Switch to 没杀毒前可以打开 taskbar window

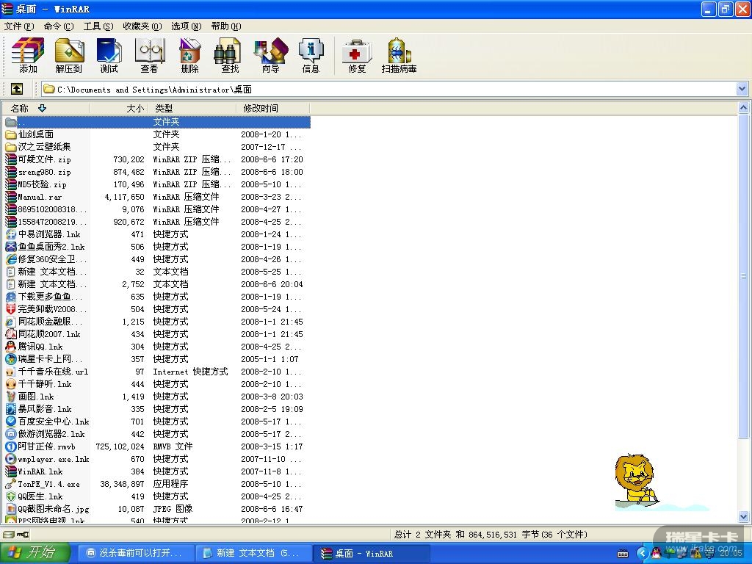134,553
